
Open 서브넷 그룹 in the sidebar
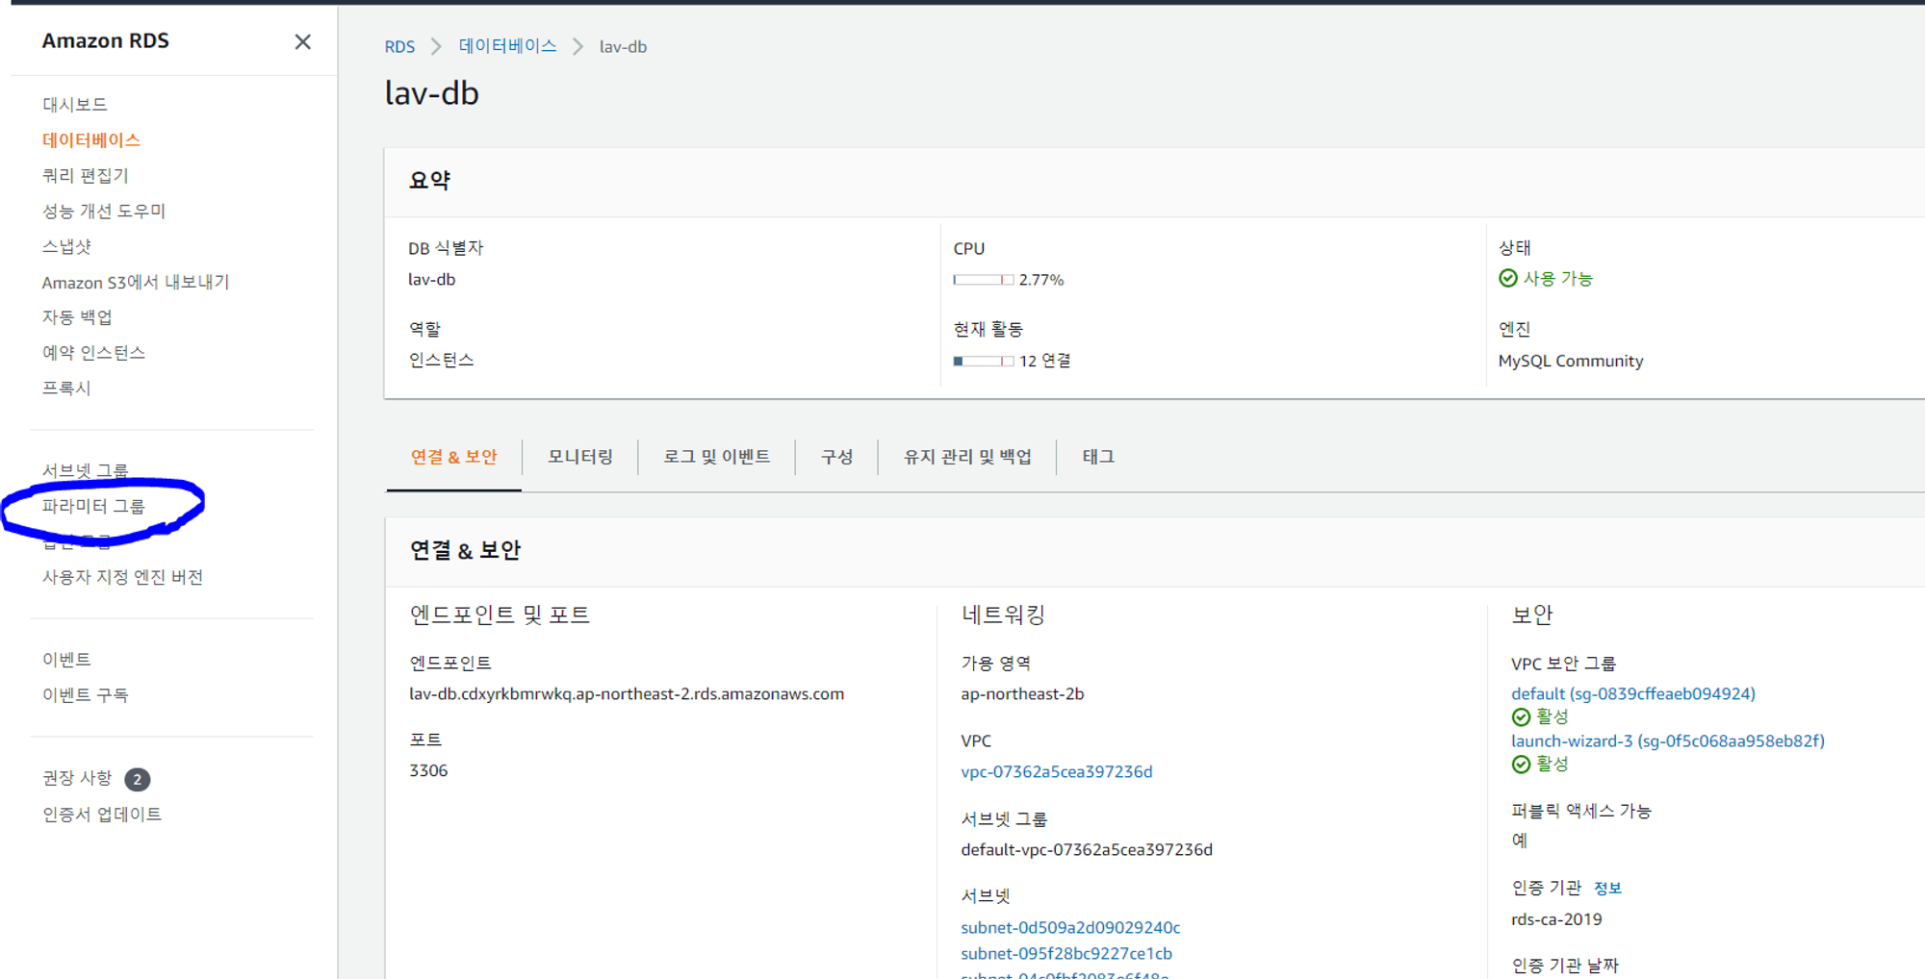pos(86,470)
